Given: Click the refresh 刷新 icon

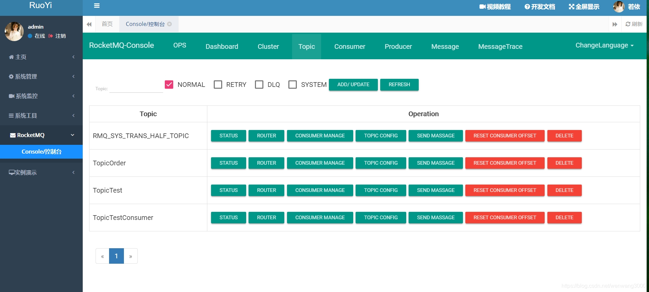Looking at the screenshot, I should (x=628, y=24).
